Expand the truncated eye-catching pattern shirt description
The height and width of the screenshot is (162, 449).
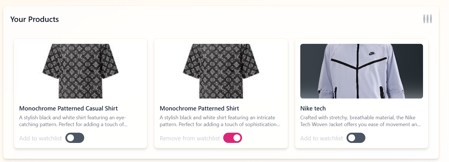pos(73,121)
